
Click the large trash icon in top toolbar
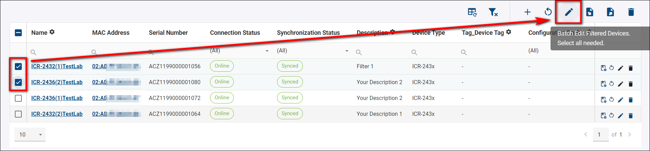631,12
